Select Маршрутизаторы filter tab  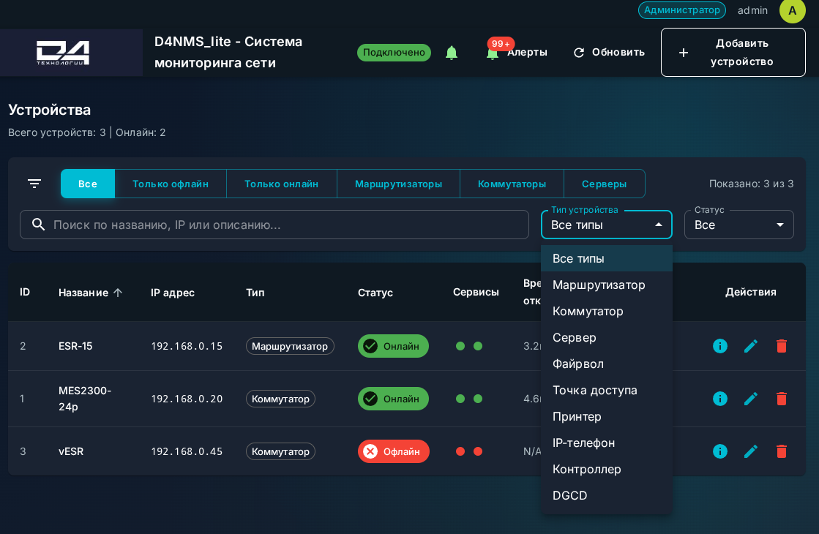(x=399, y=184)
